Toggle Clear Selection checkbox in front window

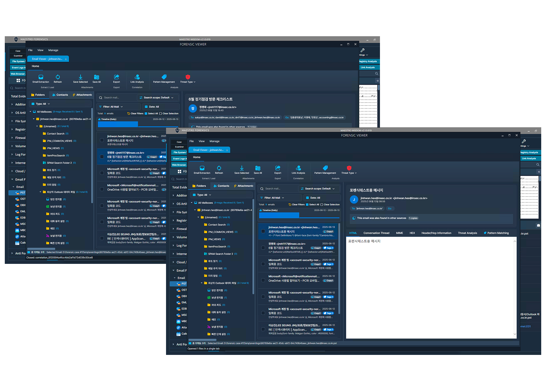point(322,204)
